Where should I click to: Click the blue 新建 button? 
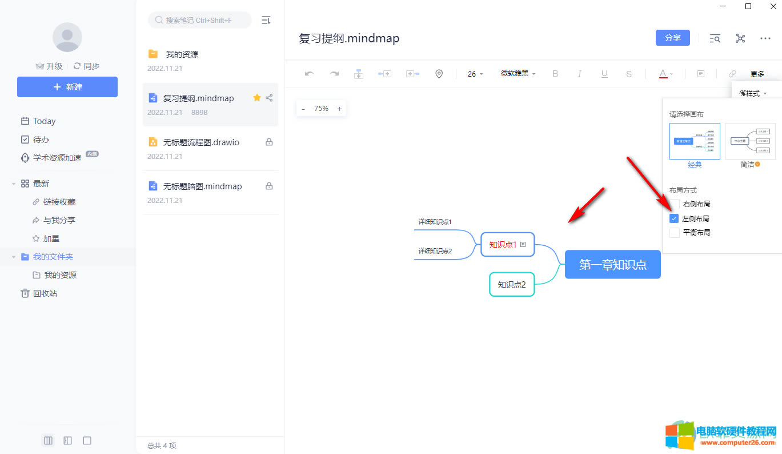(x=67, y=87)
